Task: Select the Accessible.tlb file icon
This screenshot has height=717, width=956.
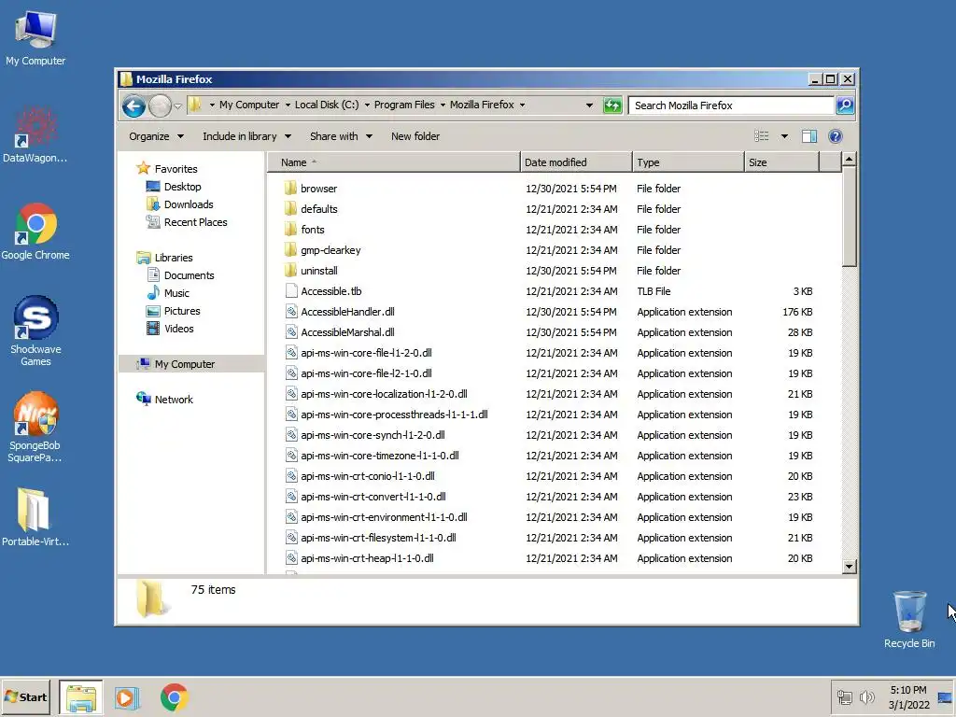Action: [x=291, y=291]
